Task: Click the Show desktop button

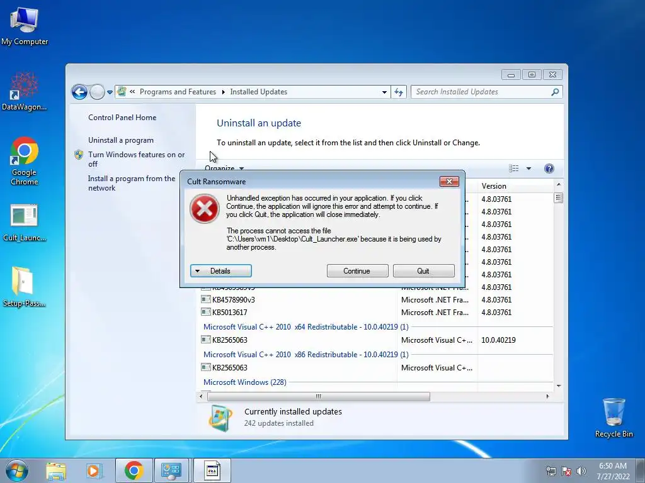Action: [641, 470]
